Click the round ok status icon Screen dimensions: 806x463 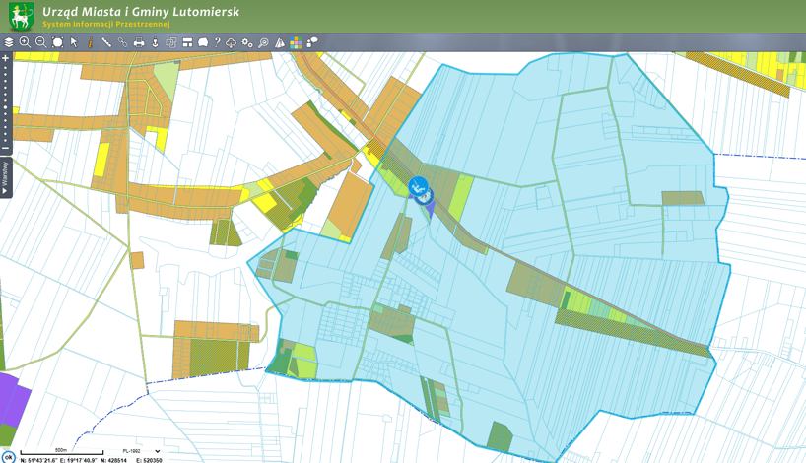[9, 457]
